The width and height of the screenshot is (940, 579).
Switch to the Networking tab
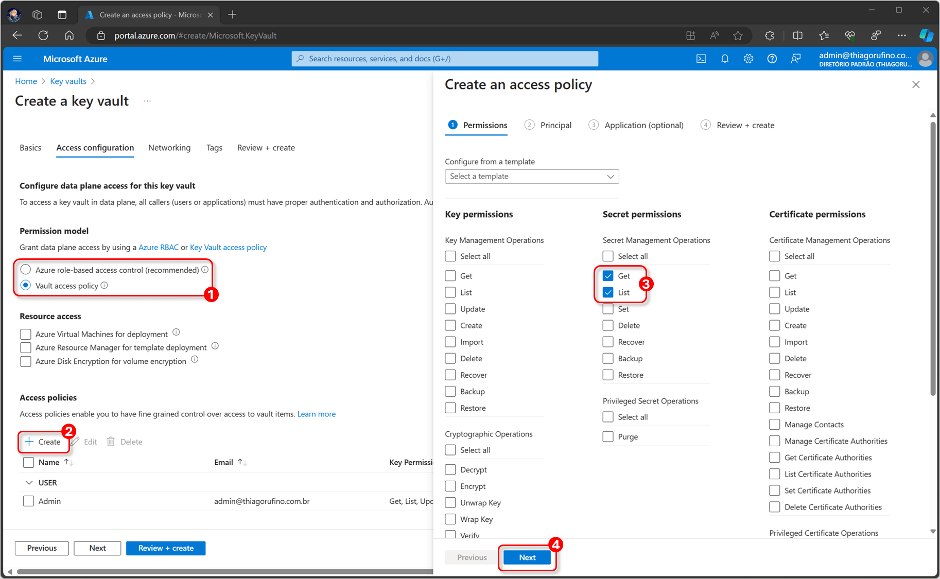(169, 148)
